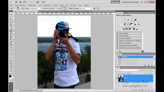Select the Rectangular Marquee tool
This screenshot has width=164, height=92.
(x=11, y=17)
